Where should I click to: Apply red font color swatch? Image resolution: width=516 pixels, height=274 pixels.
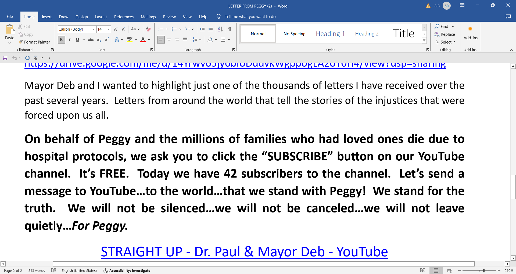[143, 40]
